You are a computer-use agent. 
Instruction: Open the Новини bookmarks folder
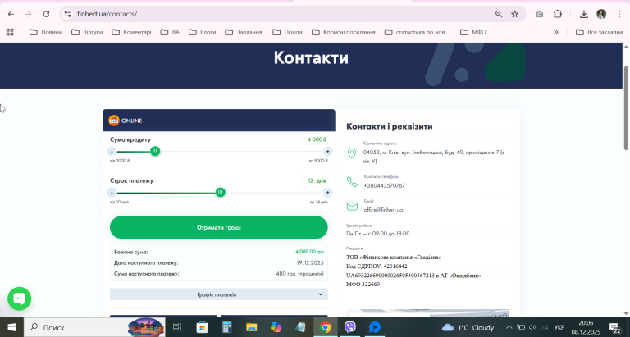tap(46, 32)
